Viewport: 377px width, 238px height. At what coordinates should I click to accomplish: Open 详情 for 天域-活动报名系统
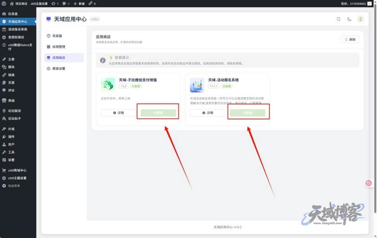(207, 113)
